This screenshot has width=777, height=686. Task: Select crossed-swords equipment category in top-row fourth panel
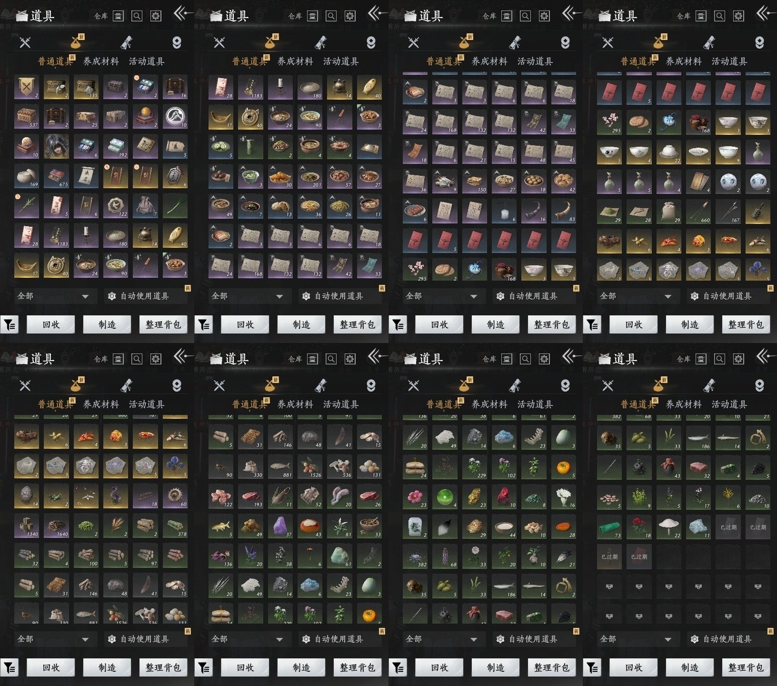point(608,42)
